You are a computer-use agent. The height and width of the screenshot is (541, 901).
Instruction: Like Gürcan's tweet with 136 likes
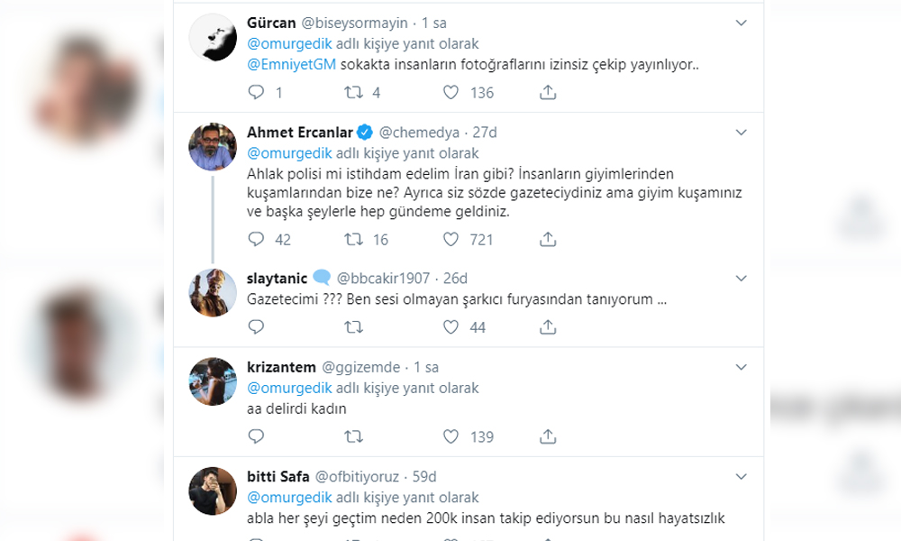pyautogui.click(x=451, y=92)
